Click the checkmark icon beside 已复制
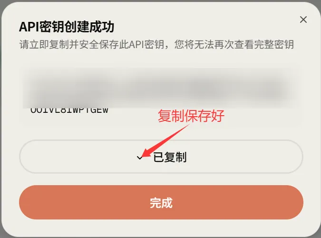 pyautogui.click(x=140, y=158)
